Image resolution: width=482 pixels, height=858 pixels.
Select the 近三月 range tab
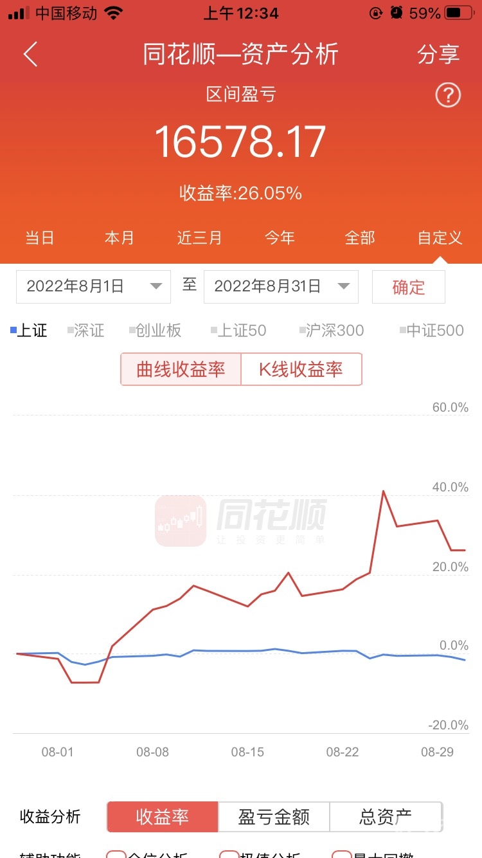pyautogui.click(x=199, y=238)
